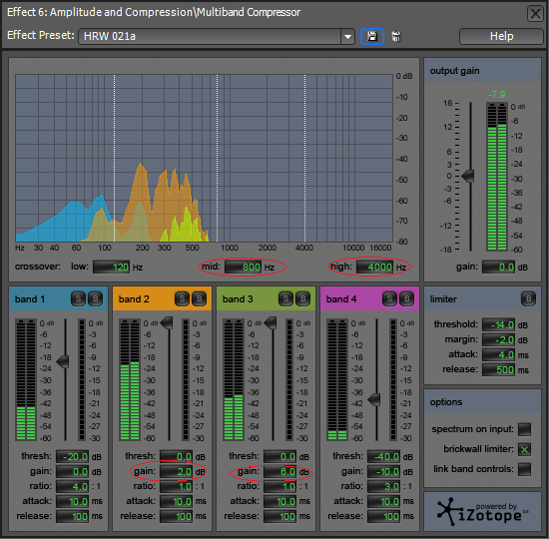This screenshot has width=549, height=539.
Task: Click band 4 threshold slider handle
Action: pos(374,399)
